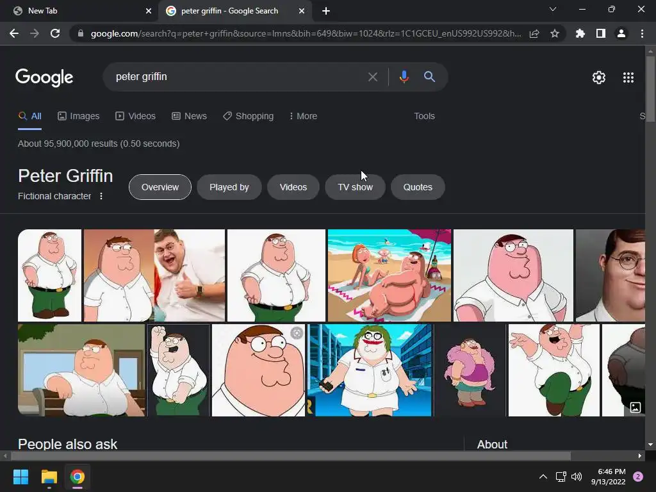Clear the search box with the X
Screen dimensions: 656x492
pyautogui.click(x=372, y=77)
